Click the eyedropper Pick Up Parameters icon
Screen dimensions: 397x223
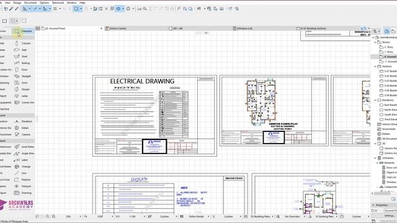coord(11,9)
